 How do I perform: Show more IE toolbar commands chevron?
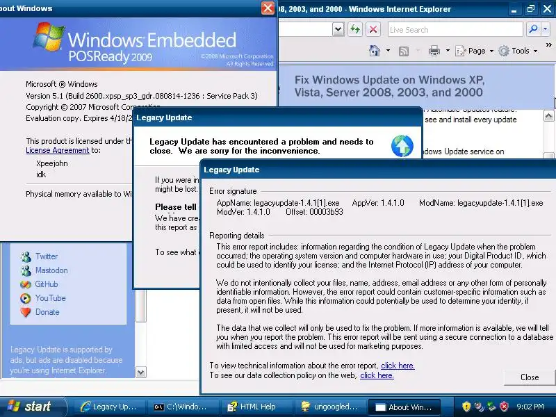point(549,45)
